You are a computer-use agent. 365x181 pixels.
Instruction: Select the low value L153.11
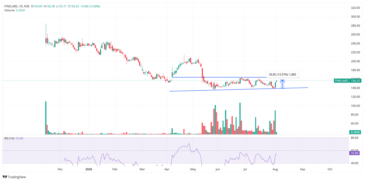point(62,6)
